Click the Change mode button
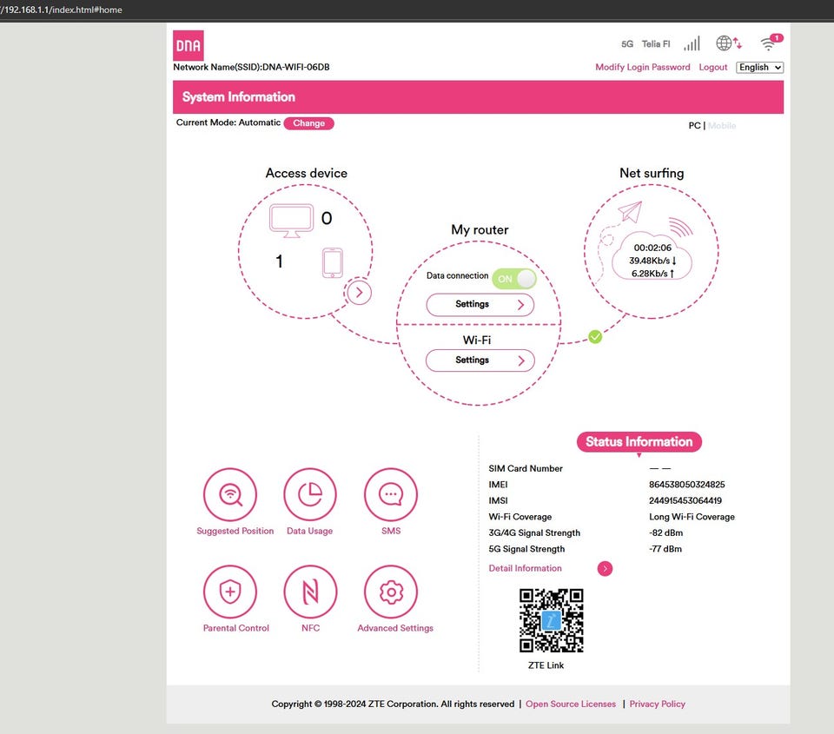The image size is (834, 734). [308, 123]
